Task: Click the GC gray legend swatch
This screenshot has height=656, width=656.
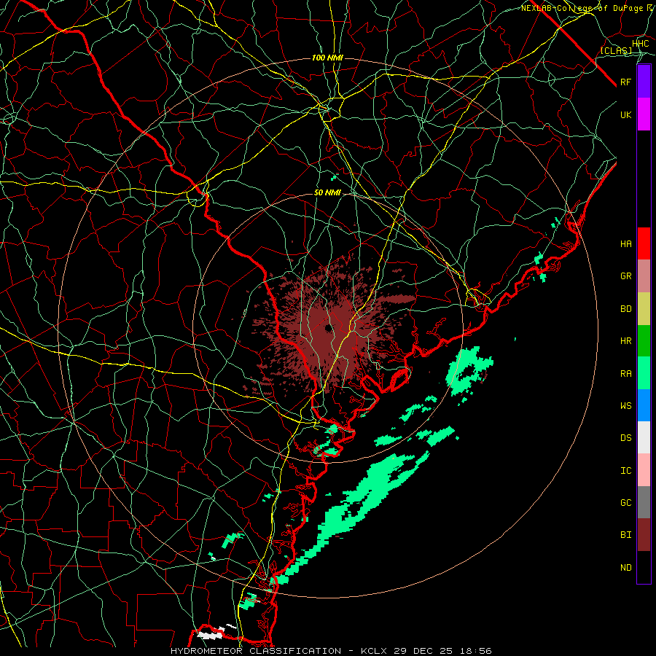Action: pyautogui.click(x=644, y=502)
